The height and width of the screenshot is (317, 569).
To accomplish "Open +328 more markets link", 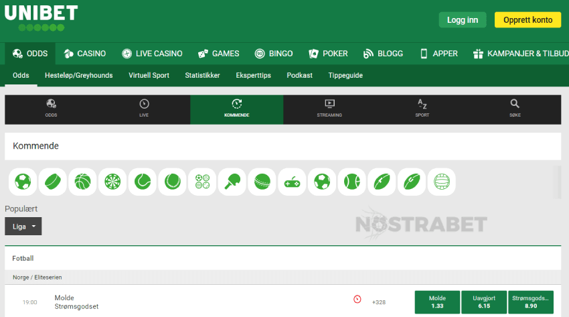I will tap(379, 302).
